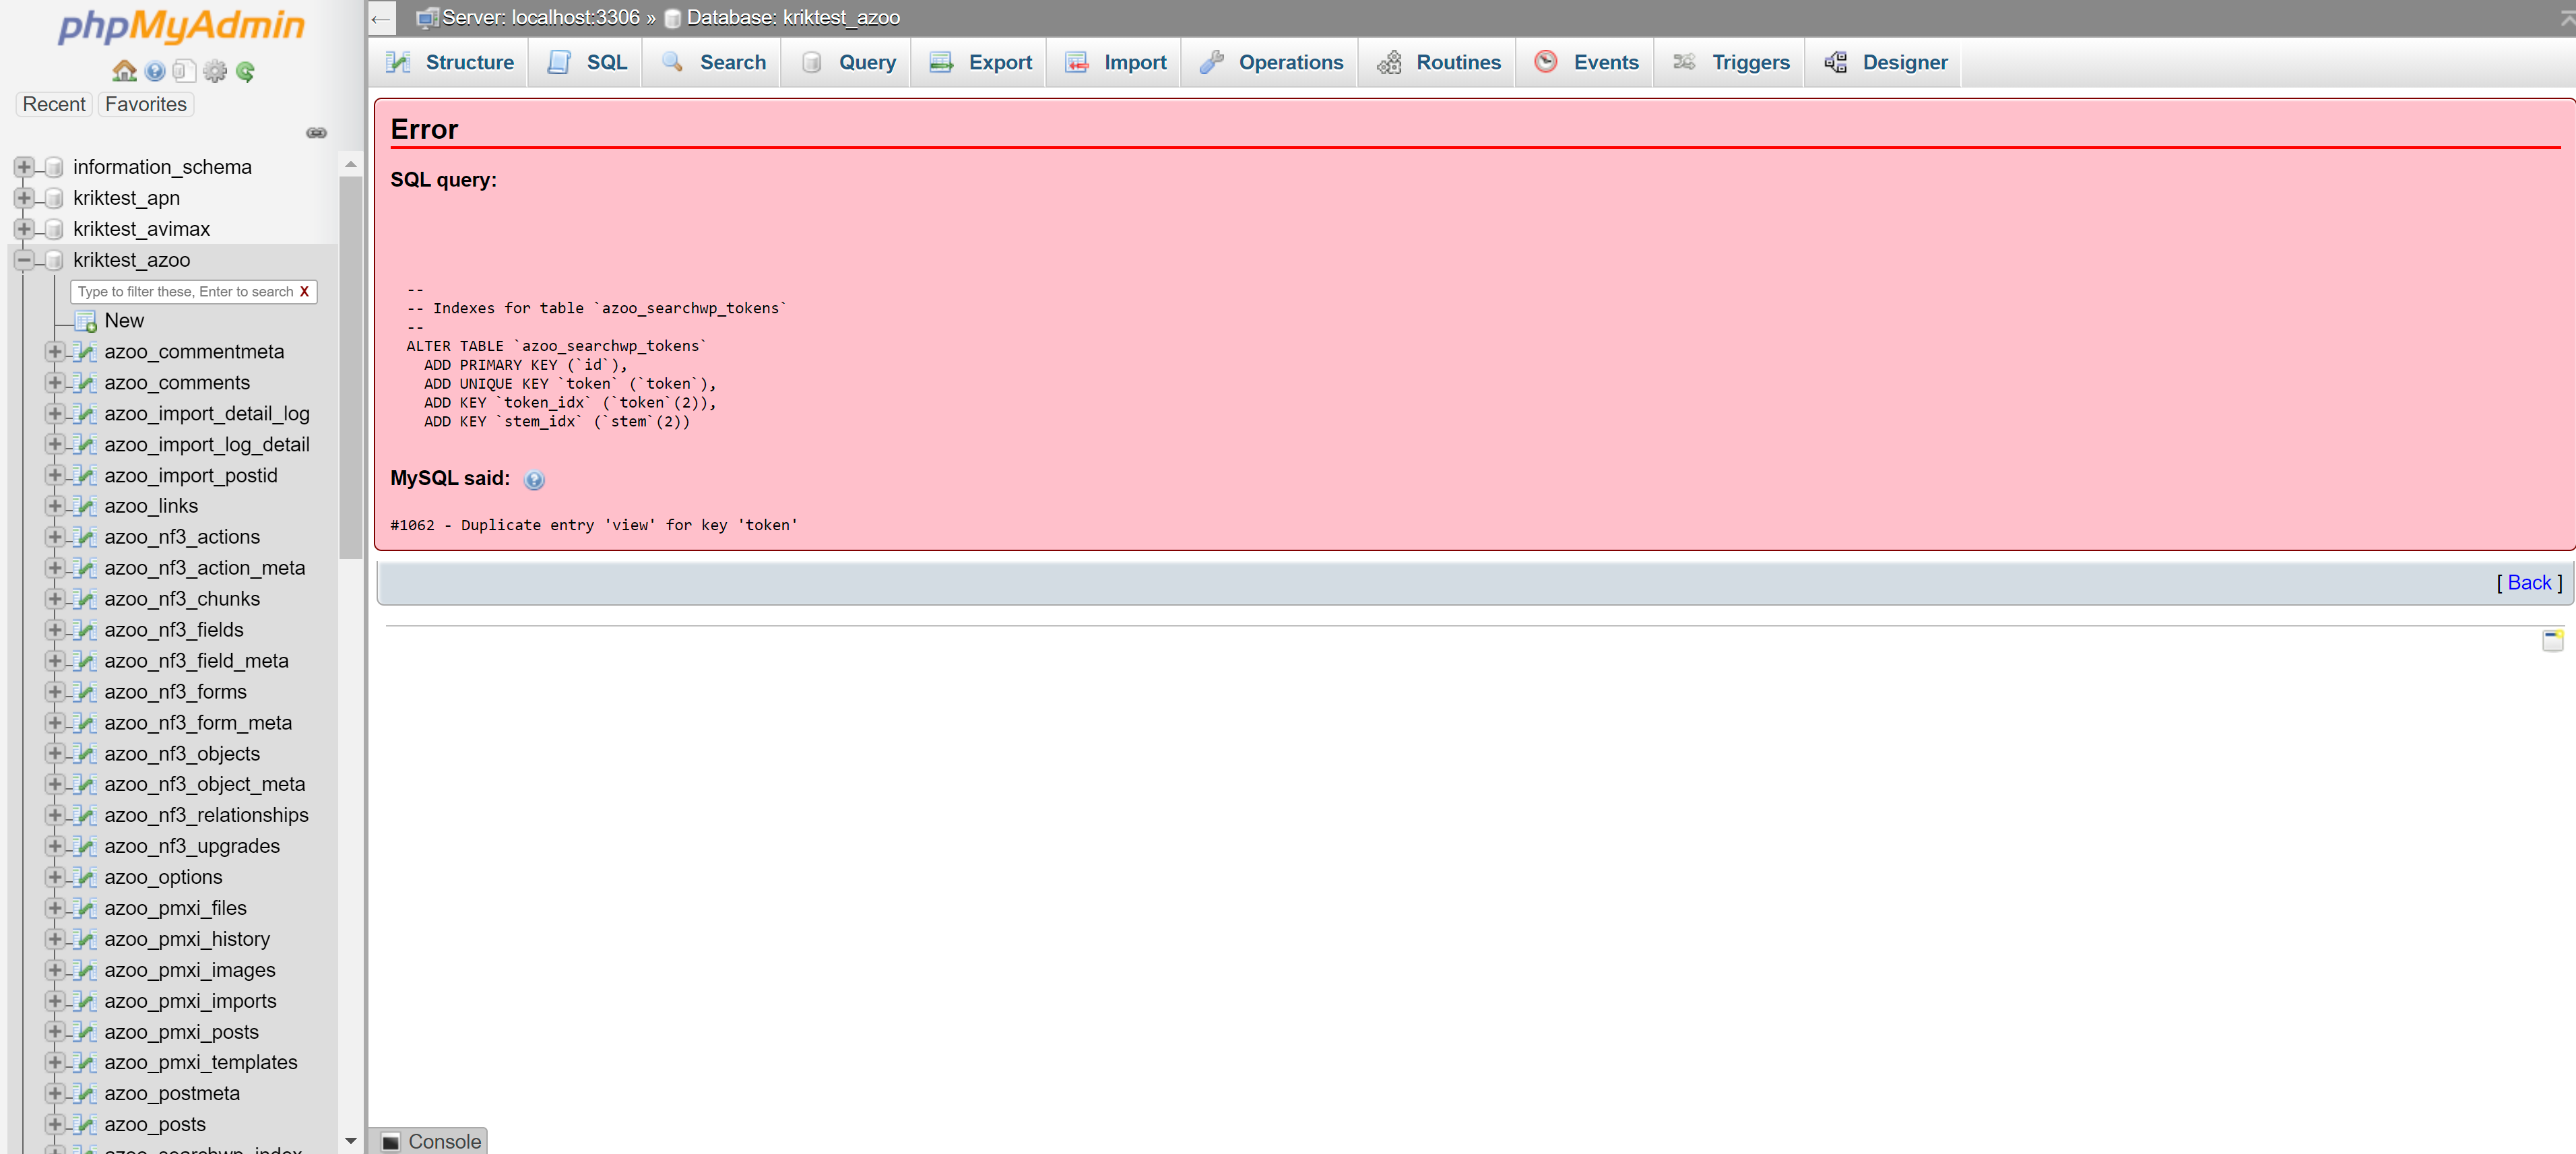Clear the table filter with the red X

click(304, 291)
